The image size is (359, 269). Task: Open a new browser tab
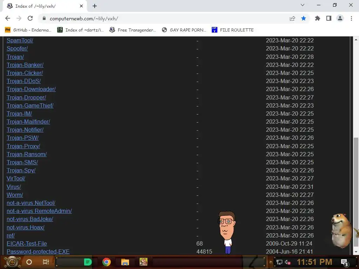point(95,6)
